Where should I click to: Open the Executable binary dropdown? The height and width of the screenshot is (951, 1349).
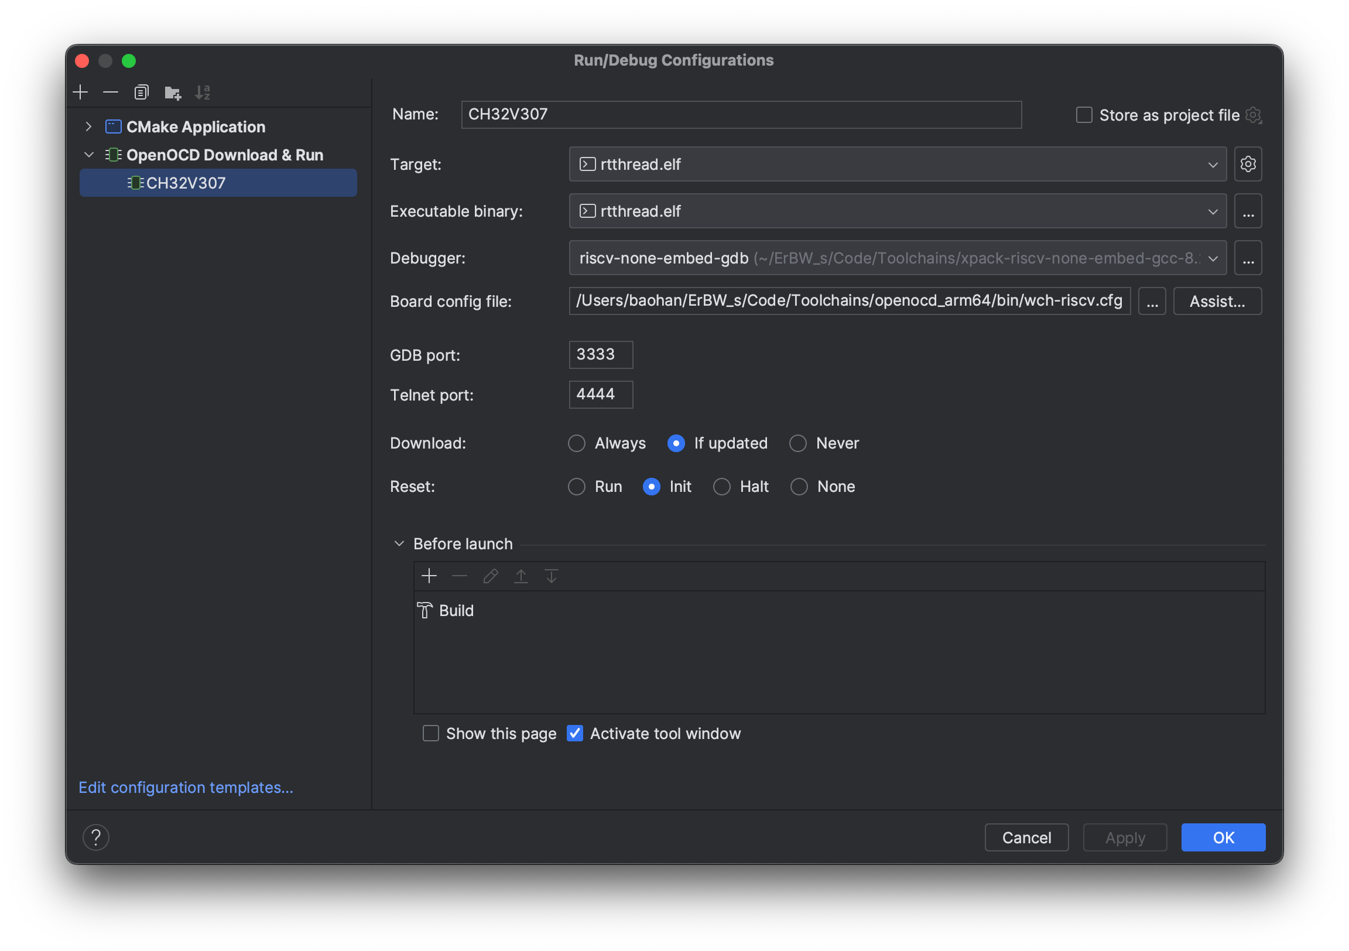(898, 211)
